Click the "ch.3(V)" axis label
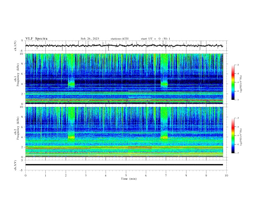 pyautogui.click(x=15, y=165)
